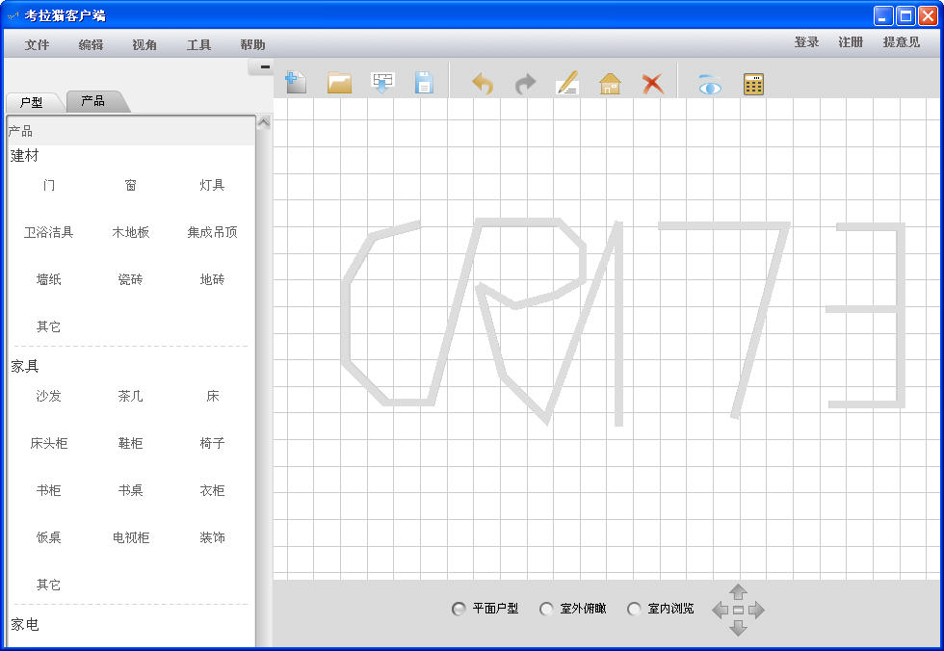This screenshot has width=944, height=651.
Task: Open the calculator icon
Action: tap(753, 84)
